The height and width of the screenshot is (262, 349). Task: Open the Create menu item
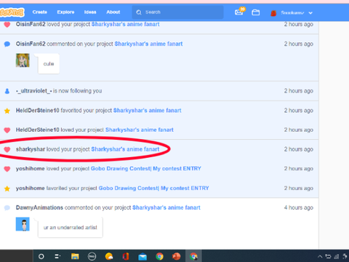40,12
